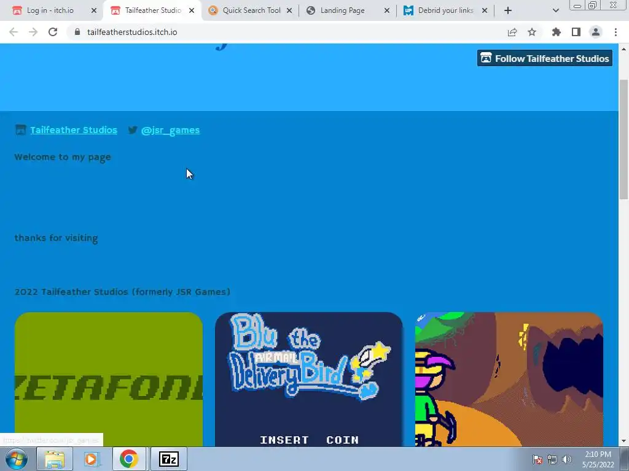
Task: Click the "thanks for visiting" text
Action: pyautogui.click(x=56, y=238)
